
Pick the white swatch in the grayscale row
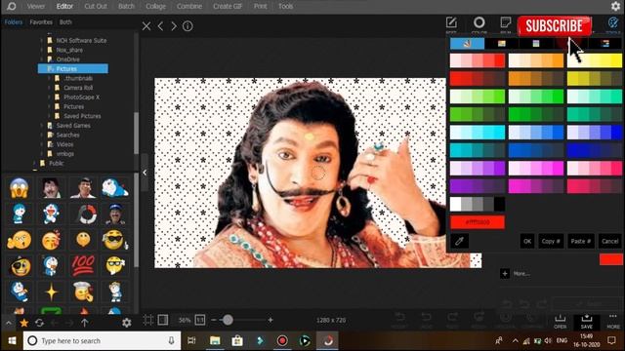(x=456, y=204)
